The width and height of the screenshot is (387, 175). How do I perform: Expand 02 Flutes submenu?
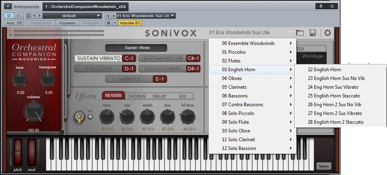pos(252,61)
